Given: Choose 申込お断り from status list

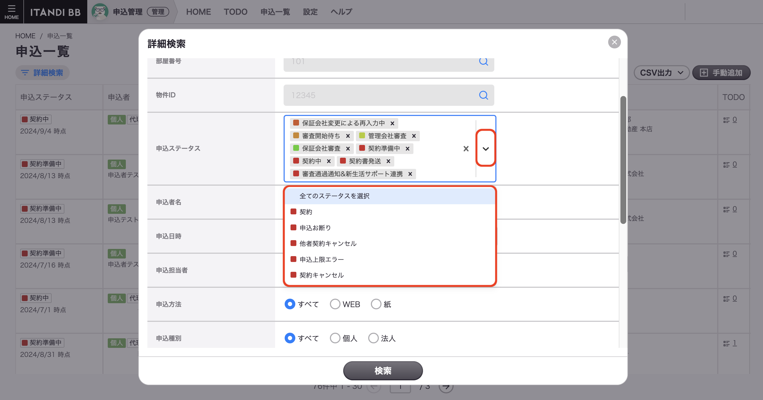Looking at the screenshot, I should tap(390, 228).
